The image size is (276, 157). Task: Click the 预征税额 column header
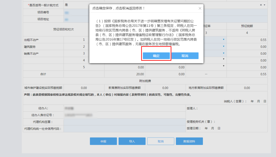pyautogui.click(x=247, y=26)
